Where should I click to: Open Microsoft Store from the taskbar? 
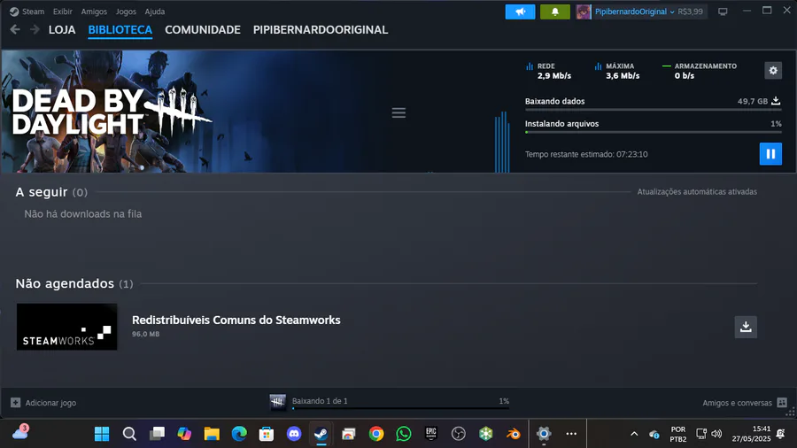coord(267,434)
